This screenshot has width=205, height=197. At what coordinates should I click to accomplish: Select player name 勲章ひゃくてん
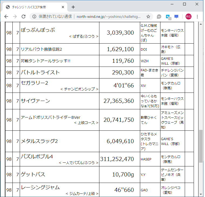149,120
